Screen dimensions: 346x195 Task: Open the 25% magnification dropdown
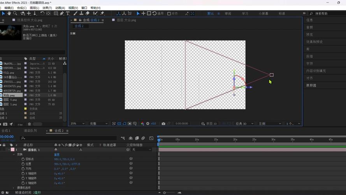coord(77,124)
